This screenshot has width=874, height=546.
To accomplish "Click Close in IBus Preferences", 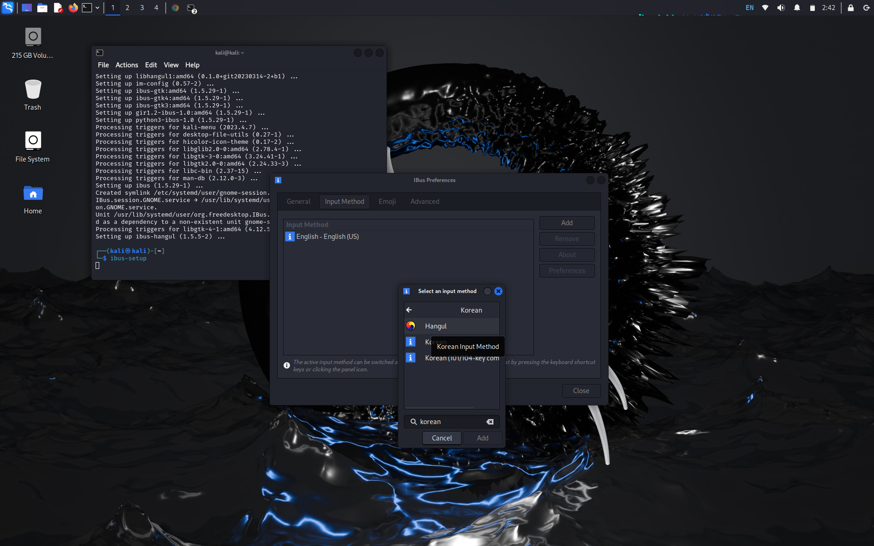I will point(581,391).
